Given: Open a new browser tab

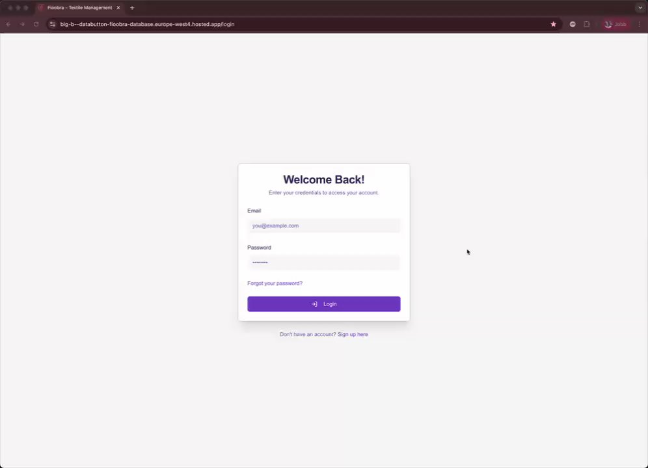Looking at the screenshot, I should (x=132, y=7).
